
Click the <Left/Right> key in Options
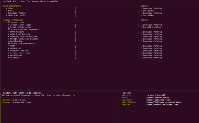[129, 102]
